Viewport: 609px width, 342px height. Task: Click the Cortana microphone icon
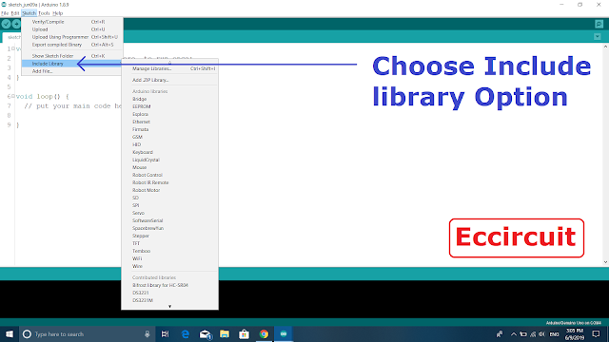(x=147, y=333)
